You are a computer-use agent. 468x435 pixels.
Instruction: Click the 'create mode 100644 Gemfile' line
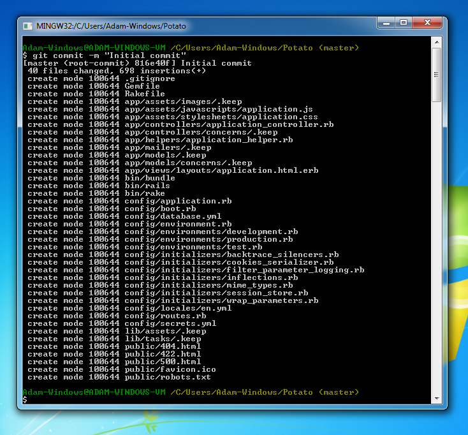pos(94,86)
